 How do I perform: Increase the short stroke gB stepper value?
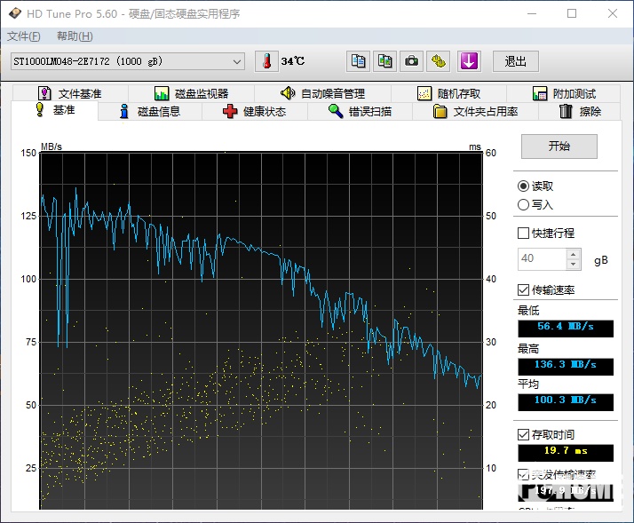click(x=574, y=254)
